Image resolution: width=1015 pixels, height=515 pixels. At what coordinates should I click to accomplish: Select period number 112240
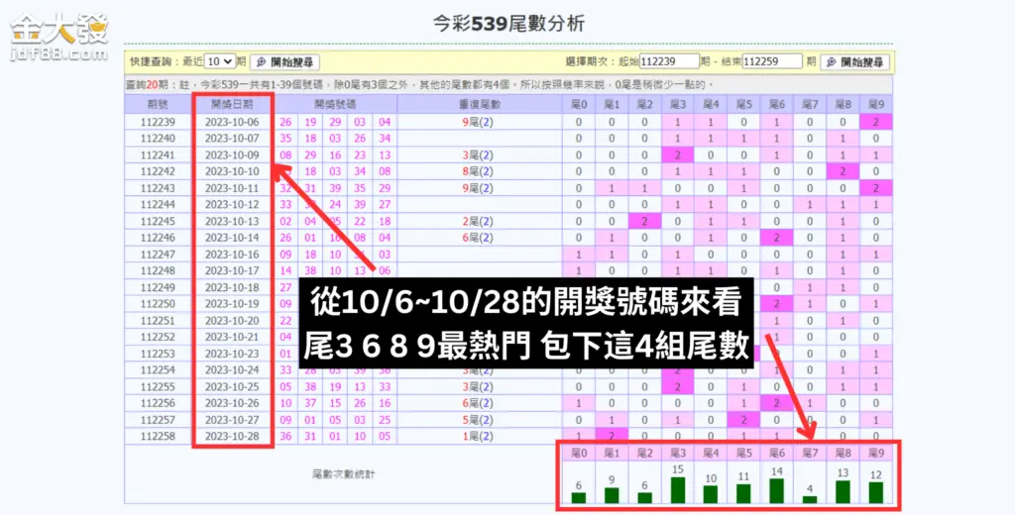click(158, 139)
